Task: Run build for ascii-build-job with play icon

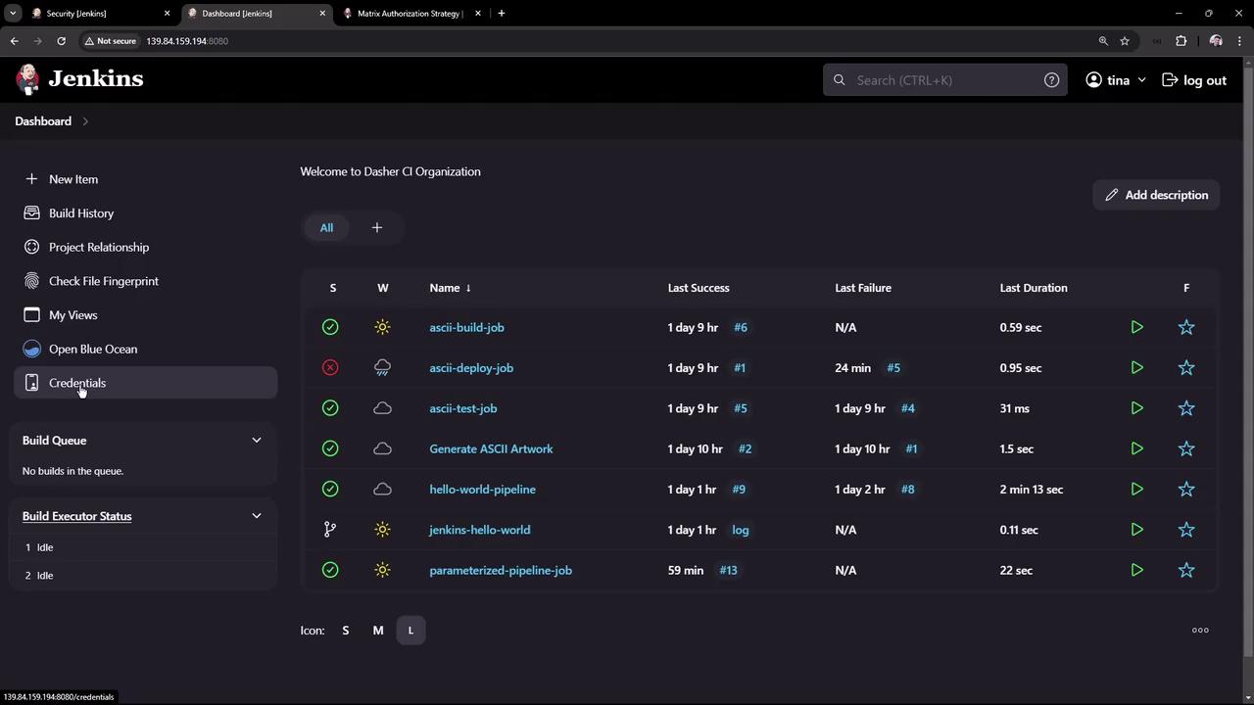Action: click(x=1136, y=327)
